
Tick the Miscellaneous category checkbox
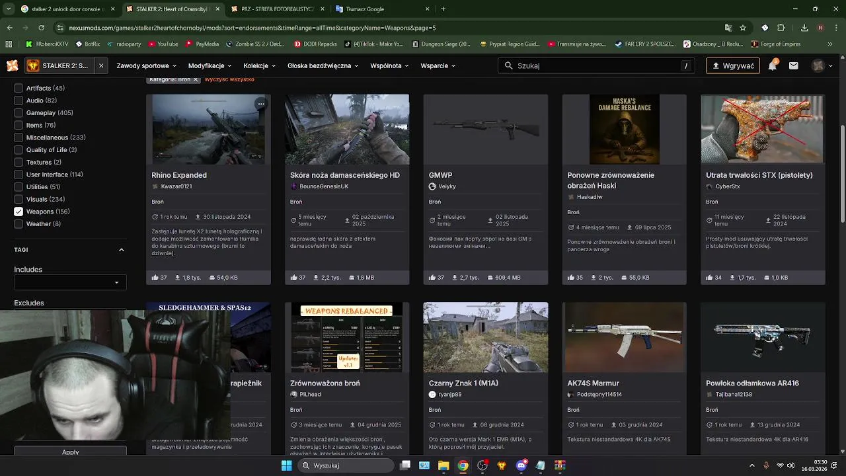click(19, 138)
